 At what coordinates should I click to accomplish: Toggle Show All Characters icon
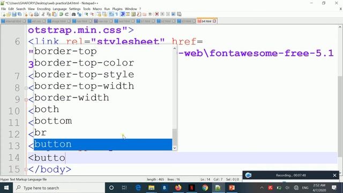[x=117, y=14]
